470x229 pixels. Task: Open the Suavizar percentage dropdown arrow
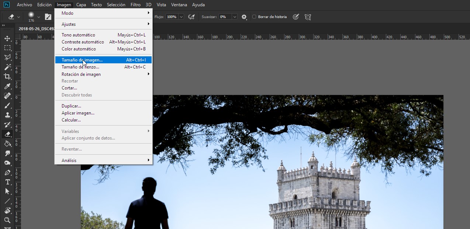tap(235, 17)
